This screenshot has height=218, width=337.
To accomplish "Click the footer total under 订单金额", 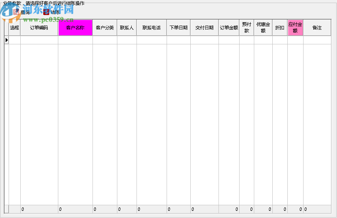I will (x=229, y=209).
